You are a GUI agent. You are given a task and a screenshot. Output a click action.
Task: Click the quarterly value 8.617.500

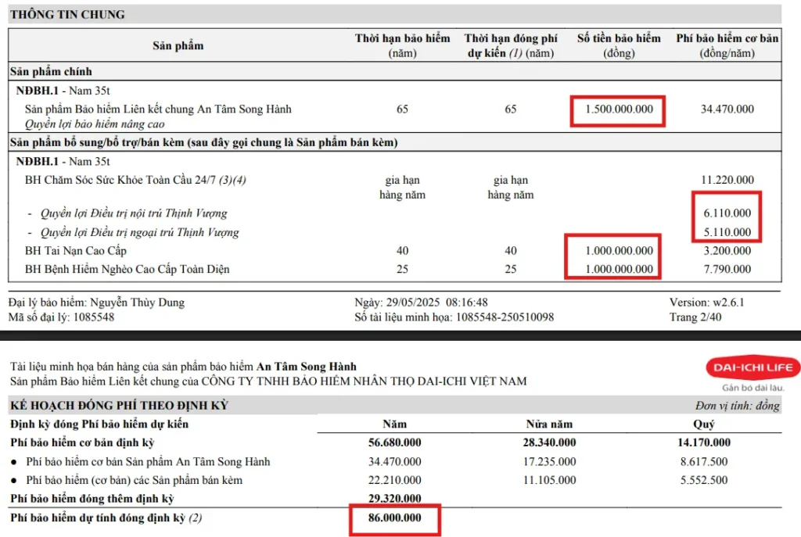(704, 461)
